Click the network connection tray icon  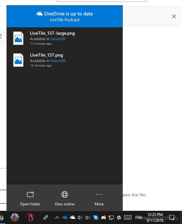coord(111,218)
